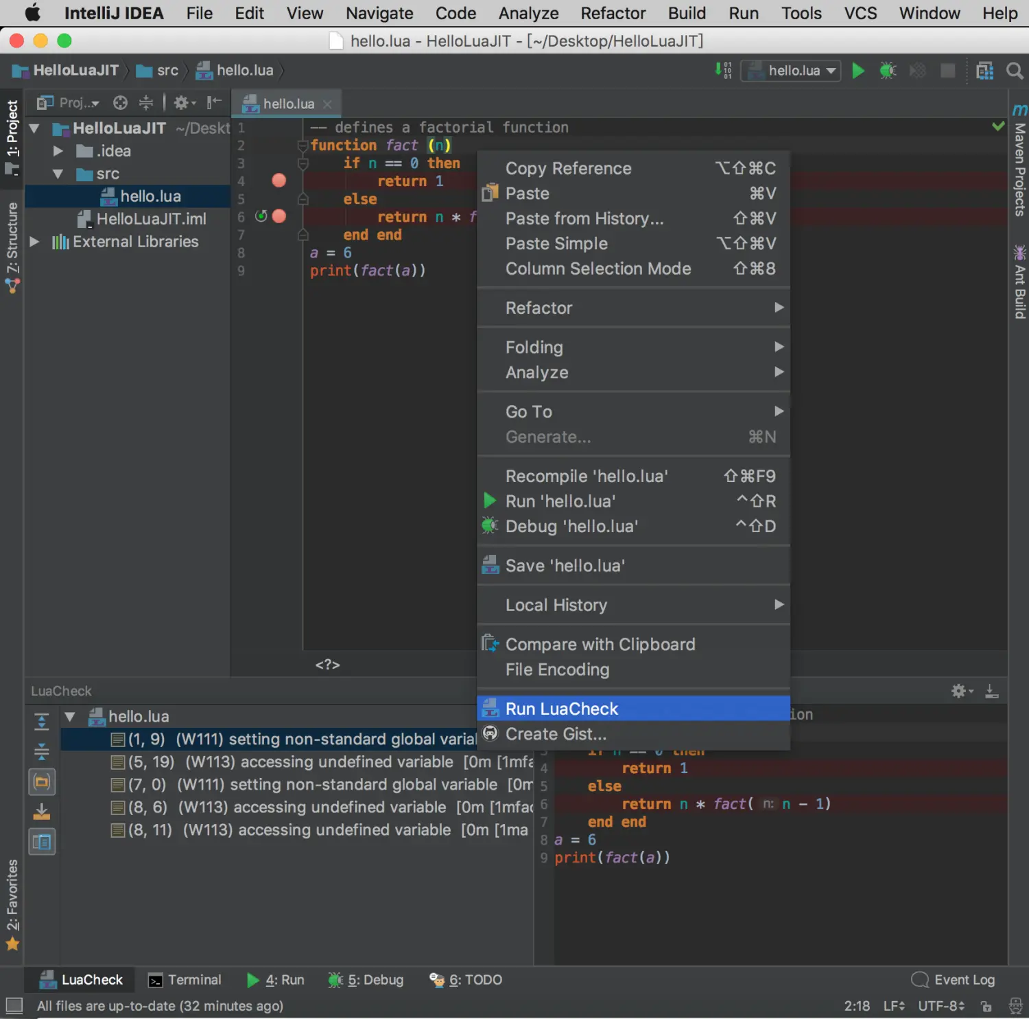Open the LuaCheck tool window button
Viewport: 1029px width, 1019px height.
81,980
